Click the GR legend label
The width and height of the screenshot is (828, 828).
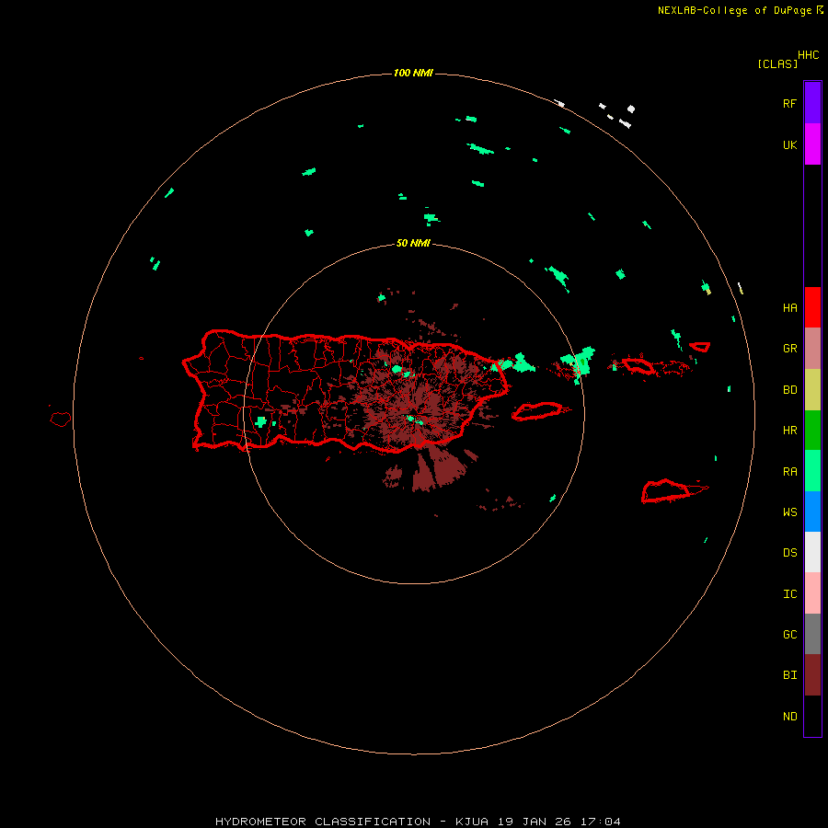point(789,349)
